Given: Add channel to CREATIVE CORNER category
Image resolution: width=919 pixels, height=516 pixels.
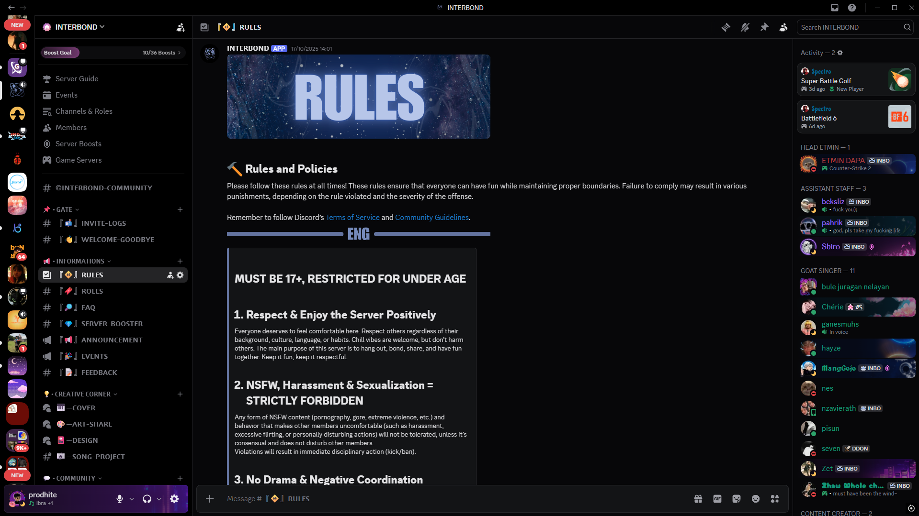Looking at the screenshot, I should click(x=180, y=394).
